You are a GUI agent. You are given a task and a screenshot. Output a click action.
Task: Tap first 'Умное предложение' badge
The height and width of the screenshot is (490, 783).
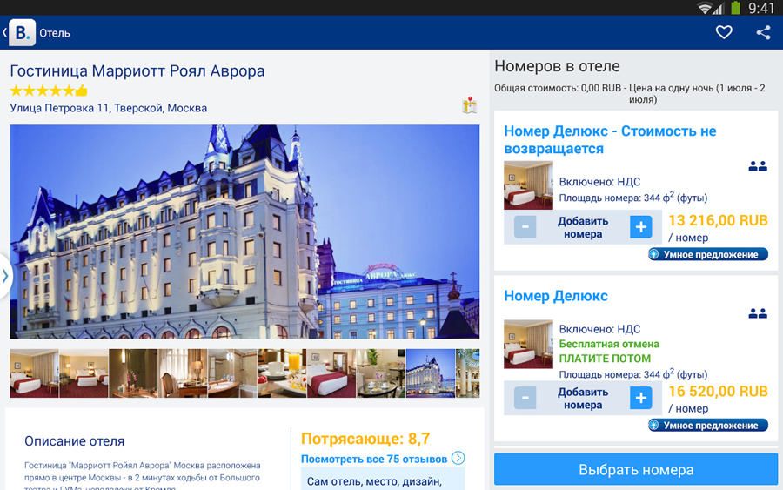(x=707, y=254)
